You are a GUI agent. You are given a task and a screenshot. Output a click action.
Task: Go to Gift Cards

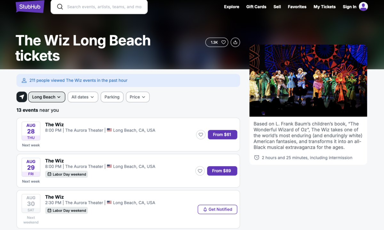tap(256, 7)
